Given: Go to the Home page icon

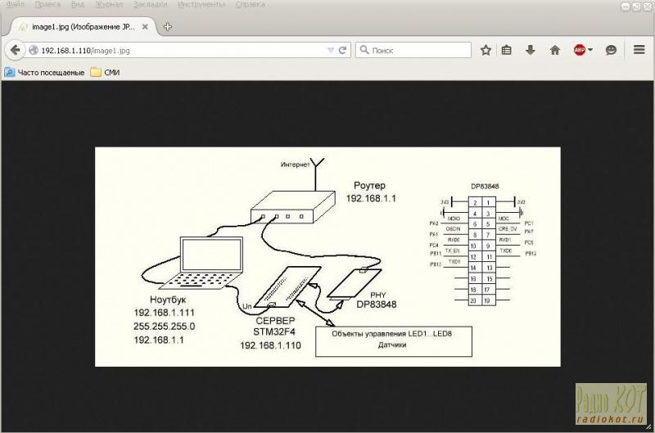Looking at the screenshot, I should (554, 50).
